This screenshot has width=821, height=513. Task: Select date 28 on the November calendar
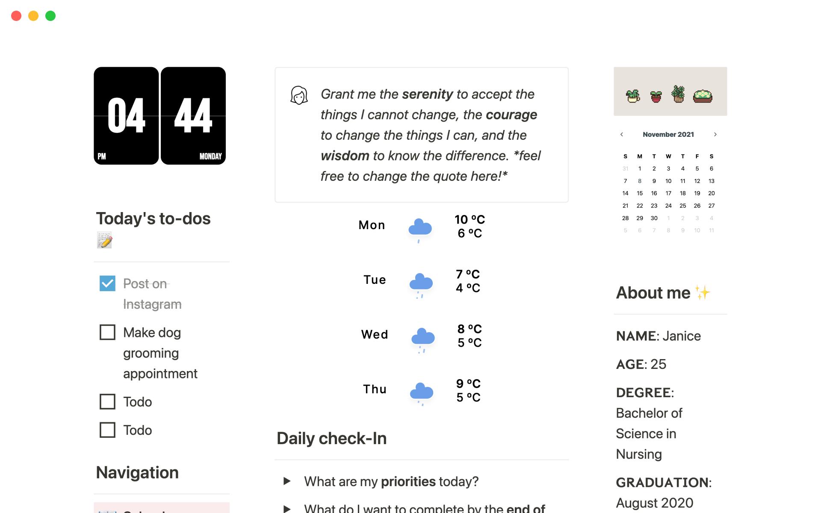pos(624,217)
